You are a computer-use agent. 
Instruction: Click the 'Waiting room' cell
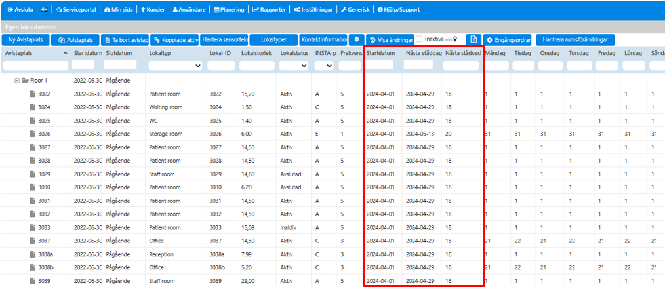pyautogui.click(x=166, y=107)
